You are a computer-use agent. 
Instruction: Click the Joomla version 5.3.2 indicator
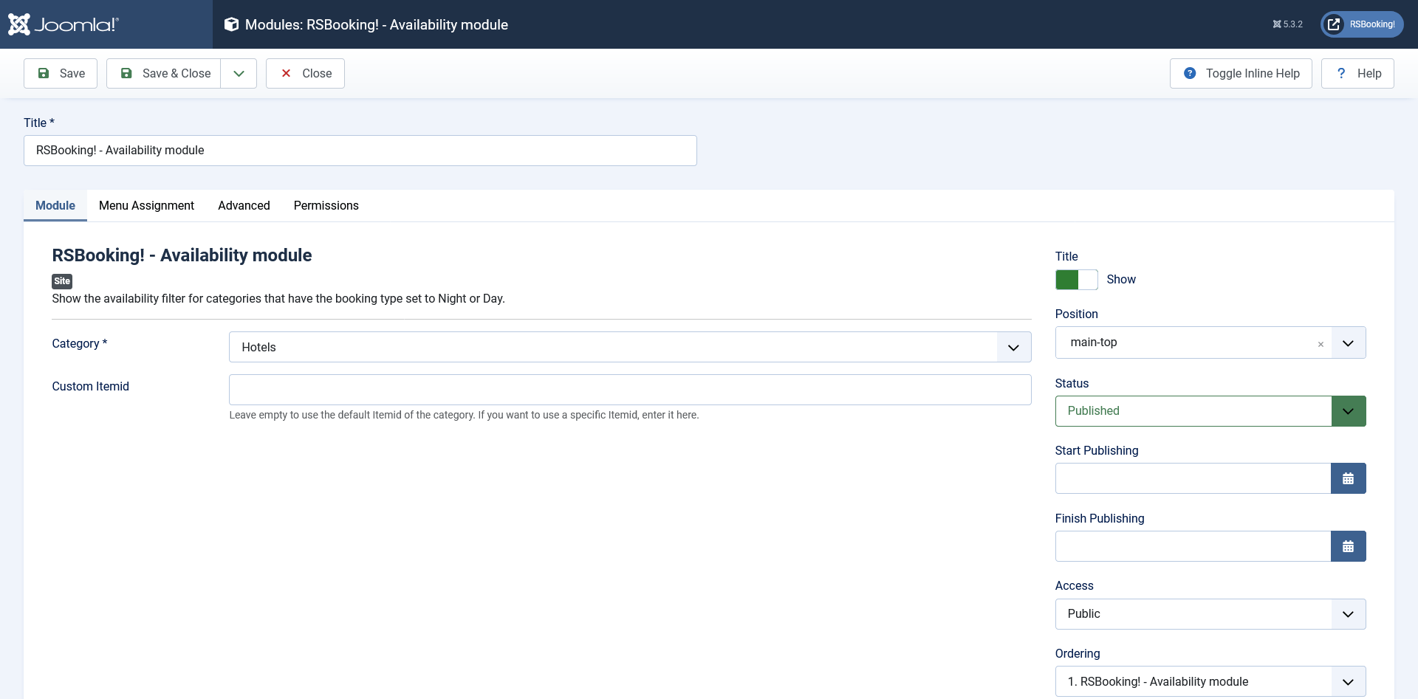point(1287,24)
